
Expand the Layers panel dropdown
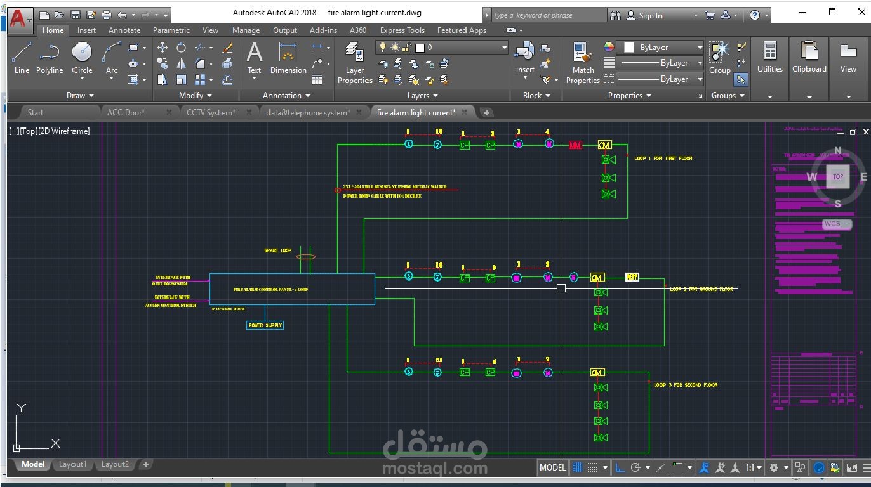coord(422,95)
